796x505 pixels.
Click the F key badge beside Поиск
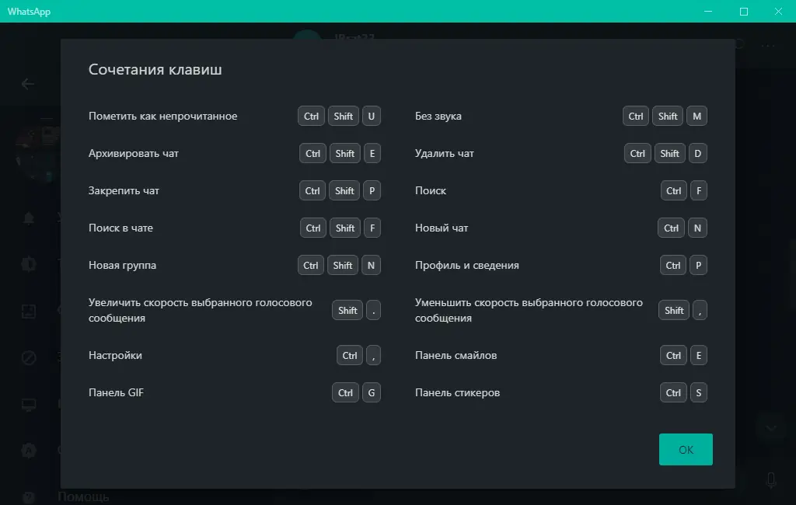[x=698, y=190]
